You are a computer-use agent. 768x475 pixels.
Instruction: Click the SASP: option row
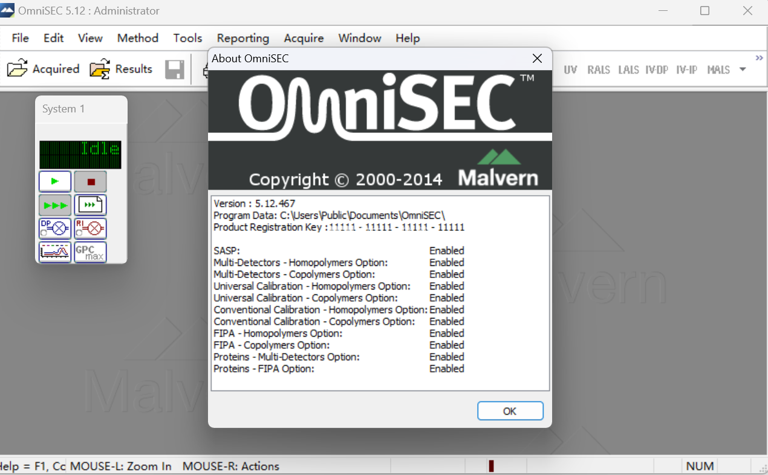tap(339, 251)
